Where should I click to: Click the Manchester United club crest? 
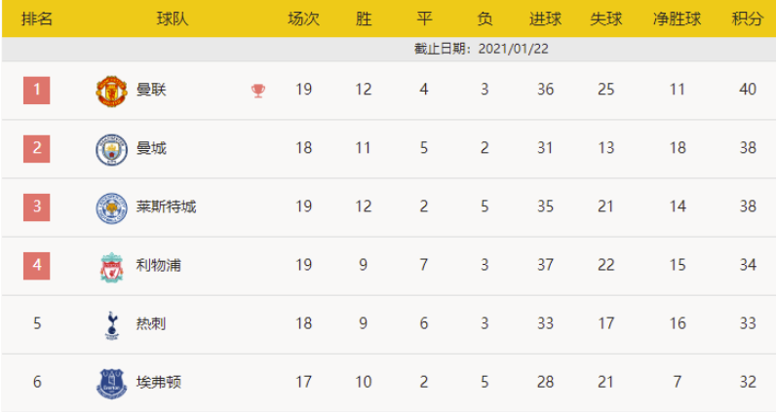pos(111,91)
